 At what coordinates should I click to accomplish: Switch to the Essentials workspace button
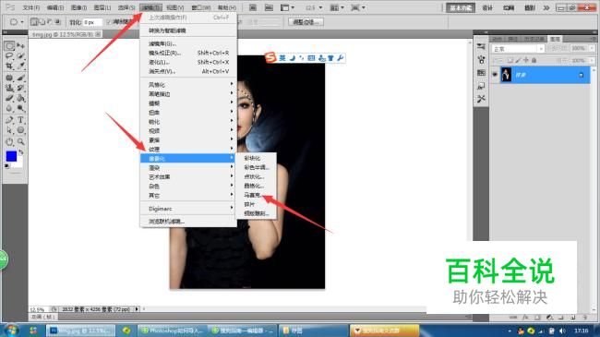tap(461, 7)
